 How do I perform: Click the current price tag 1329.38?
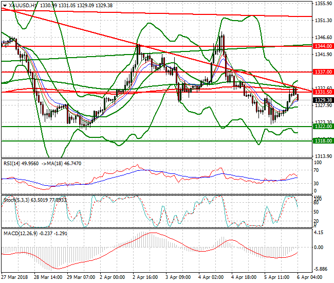[321, 100]
